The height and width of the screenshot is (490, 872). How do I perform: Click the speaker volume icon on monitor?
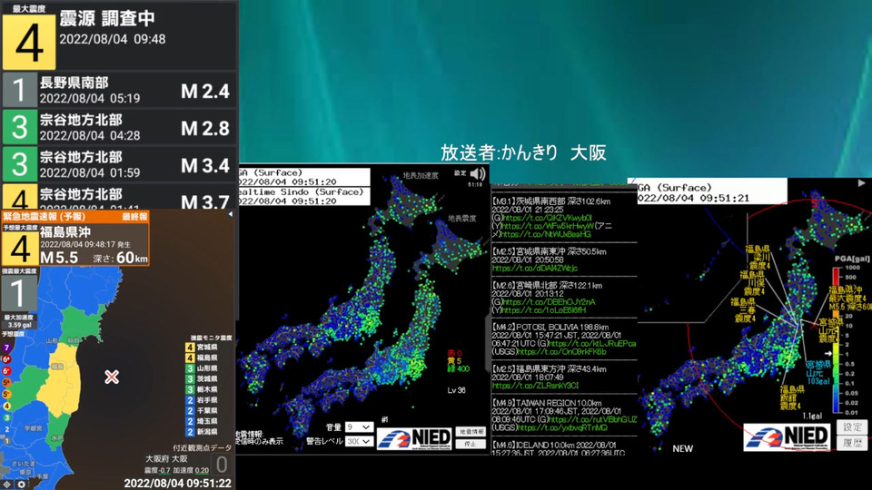pos(478,174)
